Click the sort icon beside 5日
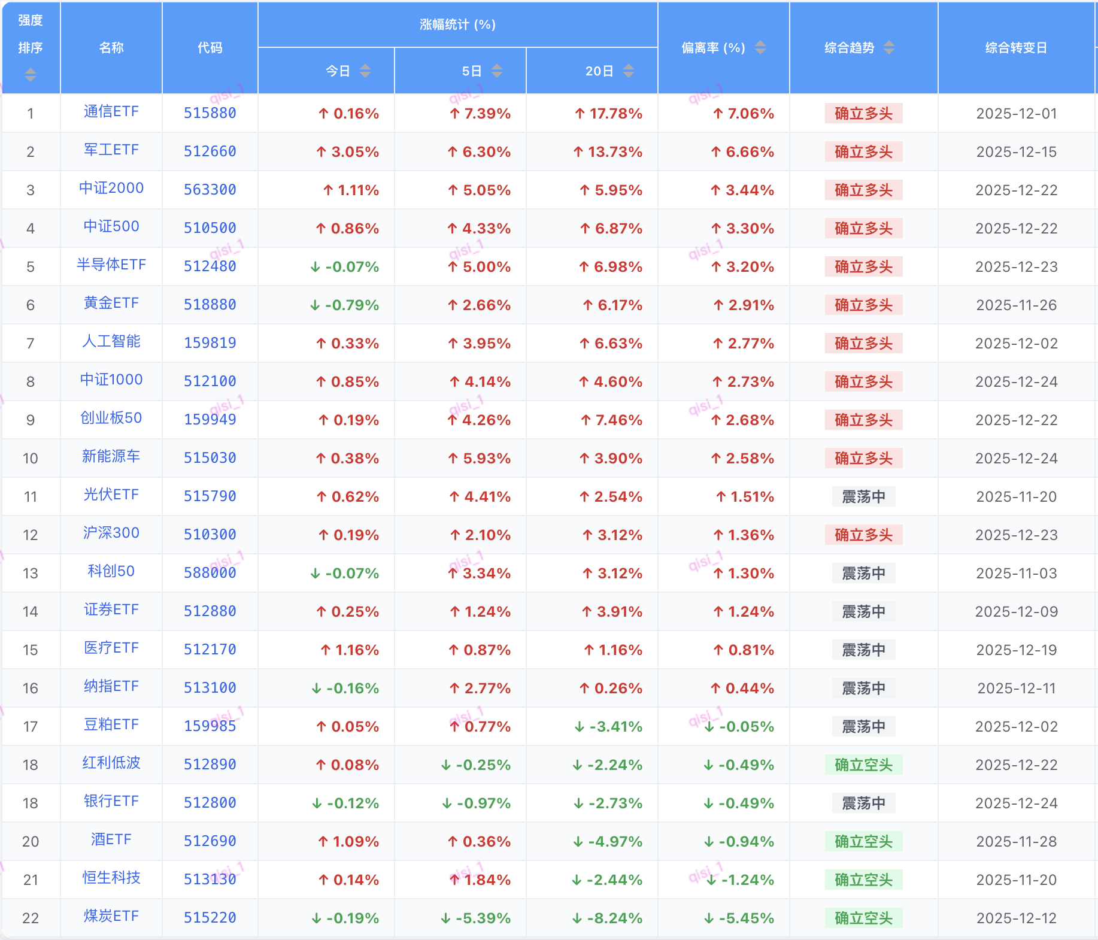Viewport: 1098px width, 940px height. click(x=496, y=71)
